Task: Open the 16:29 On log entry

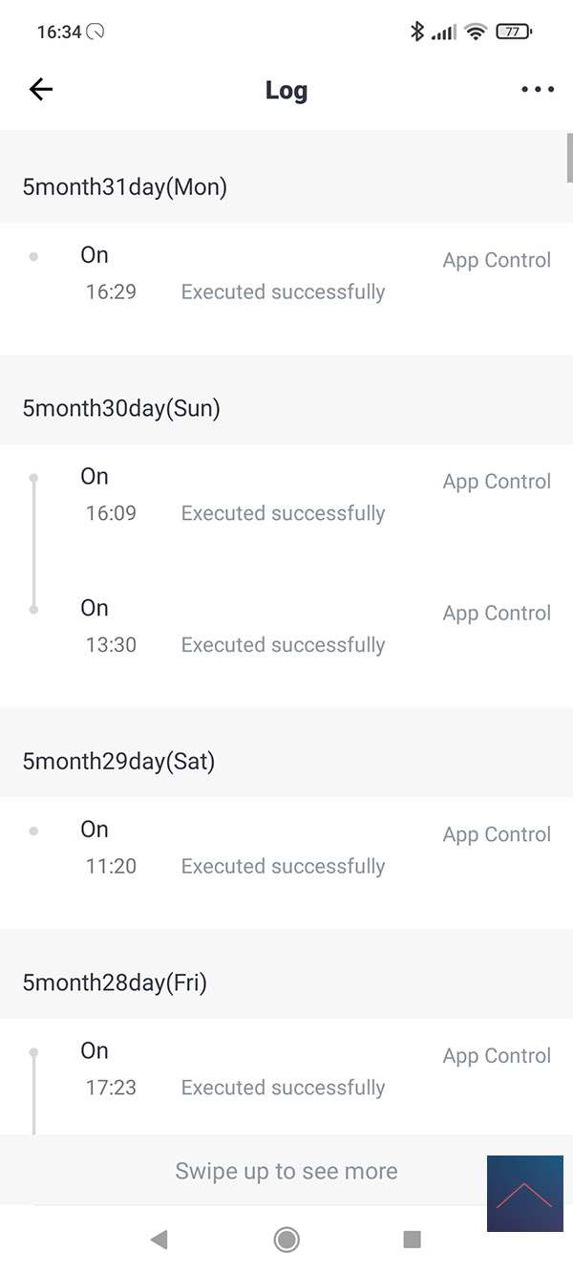Action: tap(286, 274)
